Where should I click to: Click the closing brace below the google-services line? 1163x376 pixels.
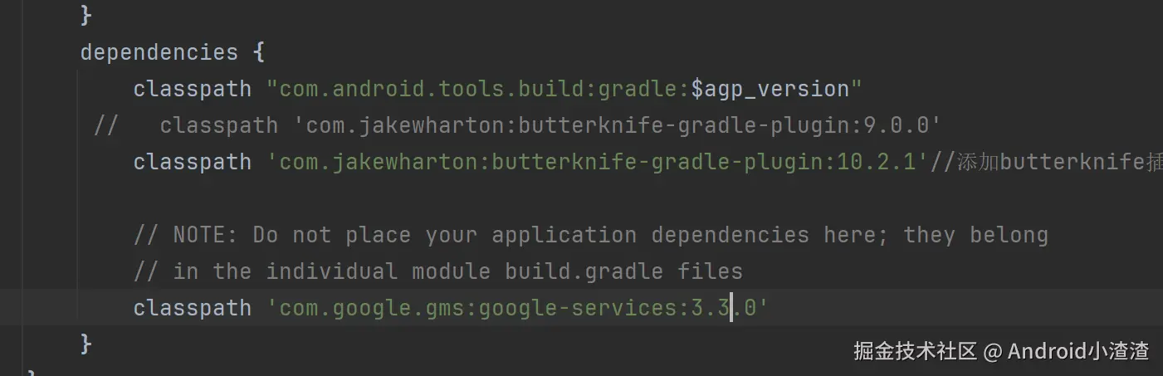click(86, 343)
